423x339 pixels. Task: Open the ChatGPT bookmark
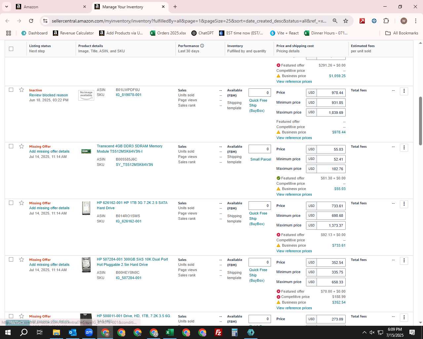click(x=203, y=33)
